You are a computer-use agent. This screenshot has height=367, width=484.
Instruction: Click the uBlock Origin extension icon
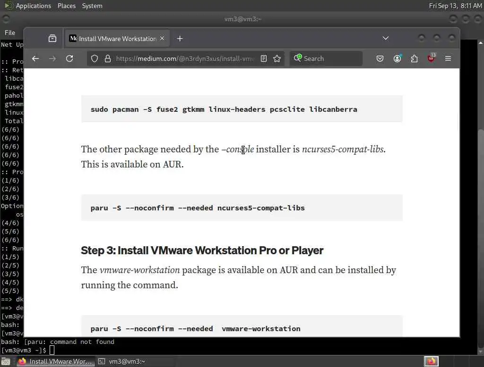coord(431,58)
